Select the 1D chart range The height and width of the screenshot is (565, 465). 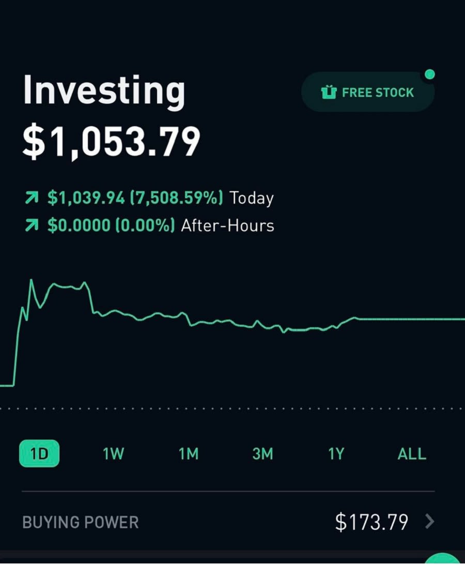pyautogui.click(x=39, y=454)
